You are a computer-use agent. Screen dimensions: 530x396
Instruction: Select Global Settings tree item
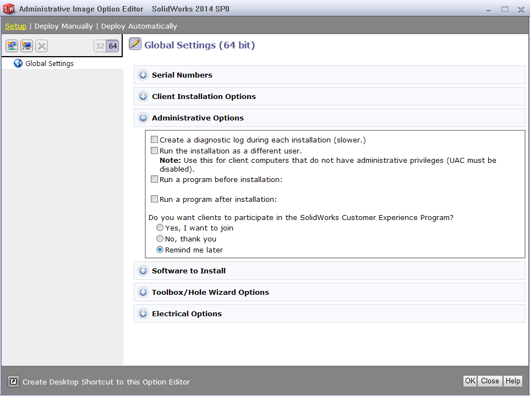pyautogui.click(x=50, y=63)
